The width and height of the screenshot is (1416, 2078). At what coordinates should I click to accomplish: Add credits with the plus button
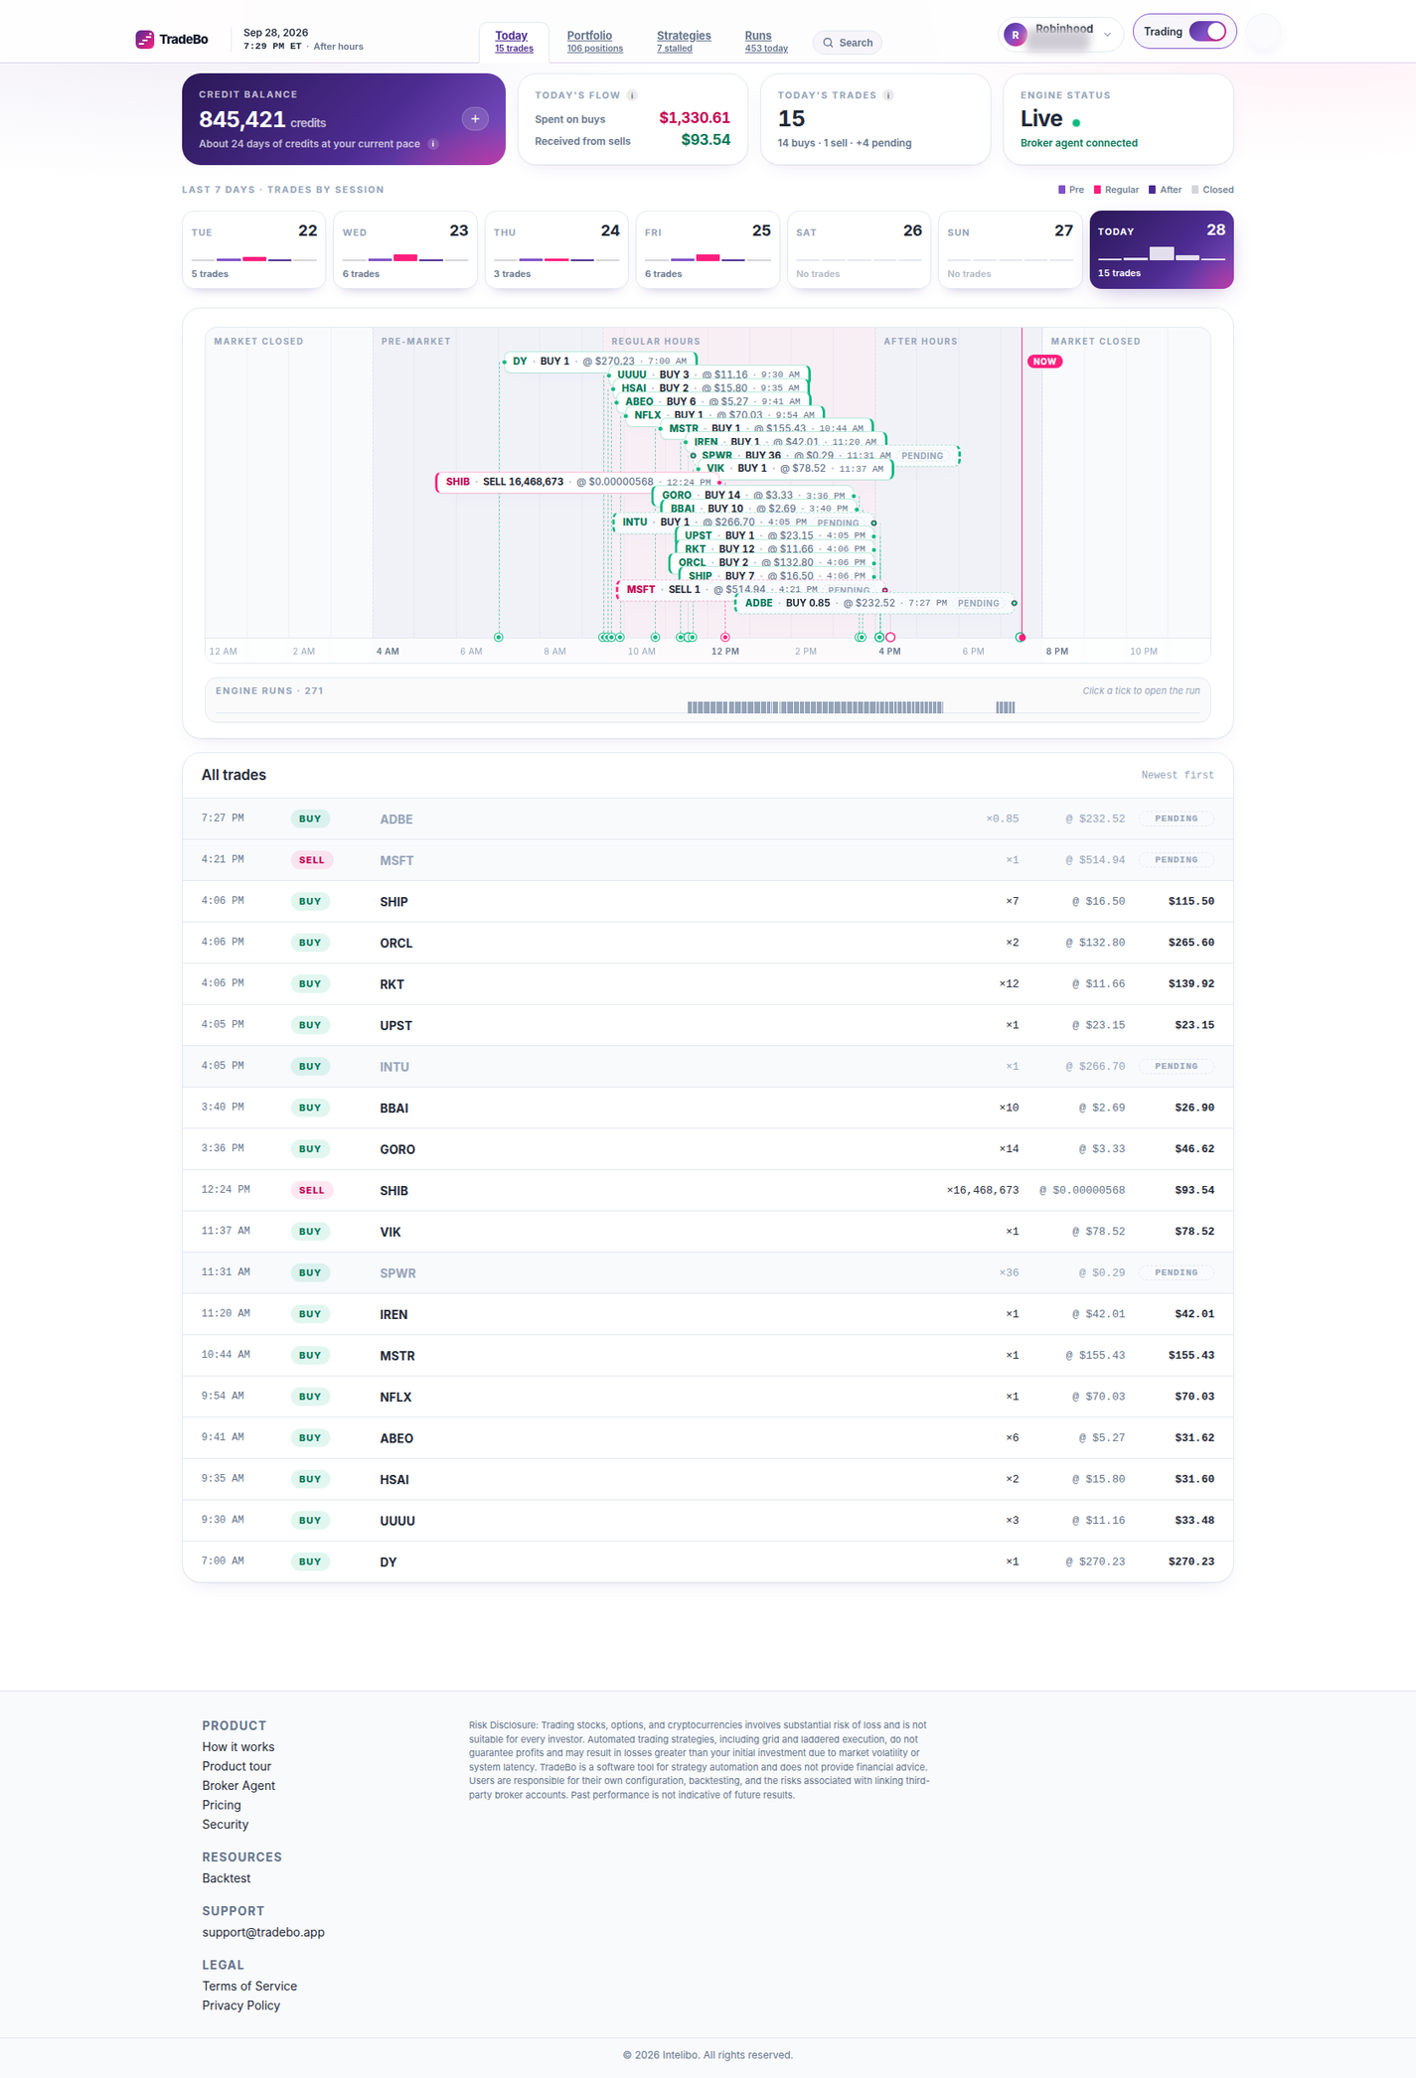475,119
